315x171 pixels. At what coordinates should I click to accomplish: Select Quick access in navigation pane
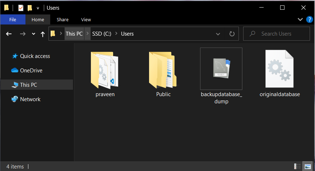(37, 56)
